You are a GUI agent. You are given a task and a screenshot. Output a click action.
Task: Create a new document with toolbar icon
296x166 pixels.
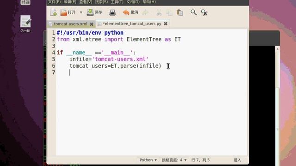(x=54, y=12)
